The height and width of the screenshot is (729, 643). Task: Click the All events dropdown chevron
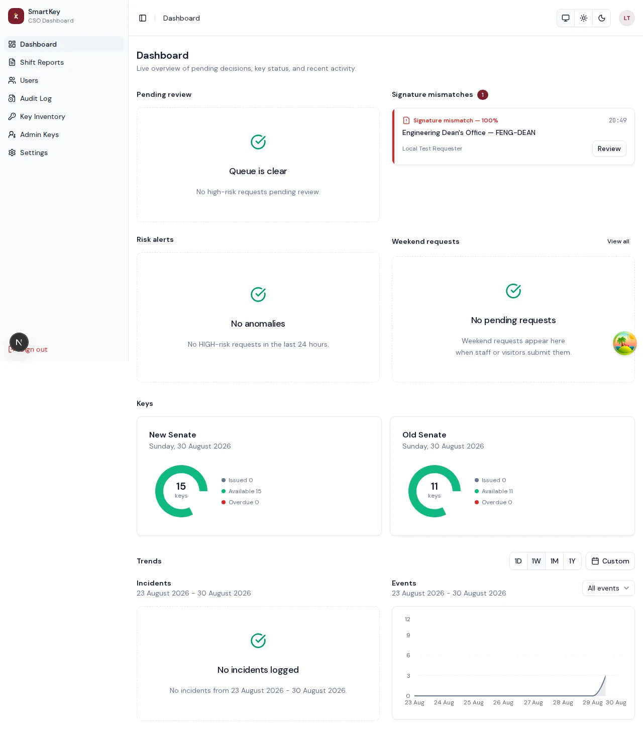626,588
